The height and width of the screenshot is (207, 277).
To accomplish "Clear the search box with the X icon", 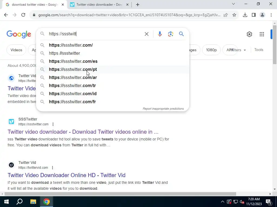I will (x=146, y=34).
